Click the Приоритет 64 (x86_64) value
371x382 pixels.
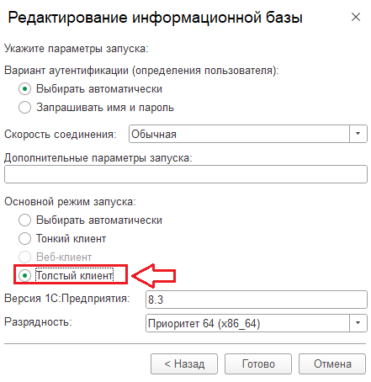204,323
